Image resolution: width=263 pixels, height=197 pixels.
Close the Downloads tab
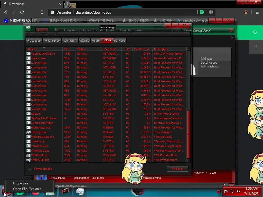(x=60, y=4)
